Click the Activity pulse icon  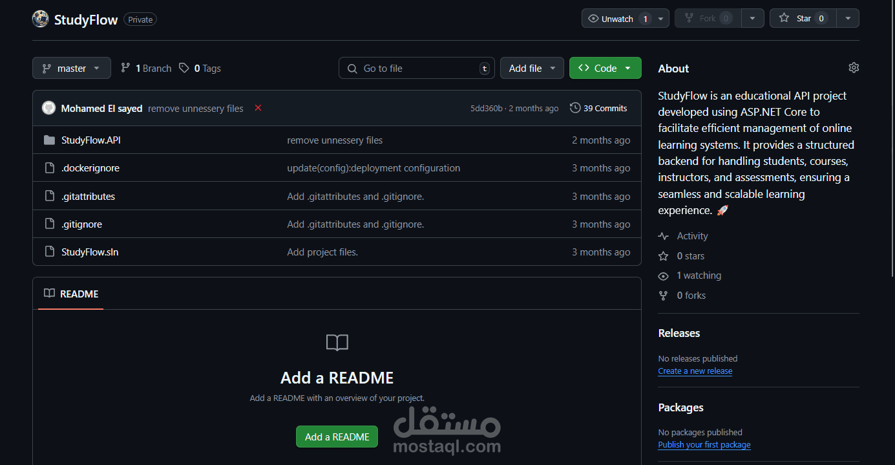coord(663,236)
